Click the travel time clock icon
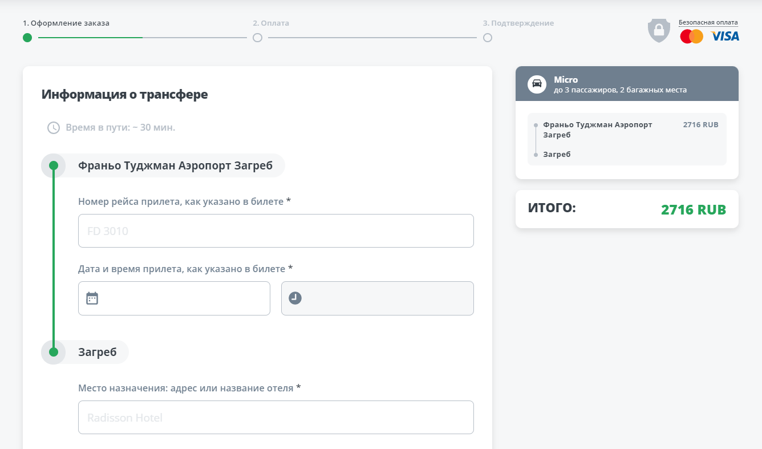This screenshot has width=762, height=449. 53,127
